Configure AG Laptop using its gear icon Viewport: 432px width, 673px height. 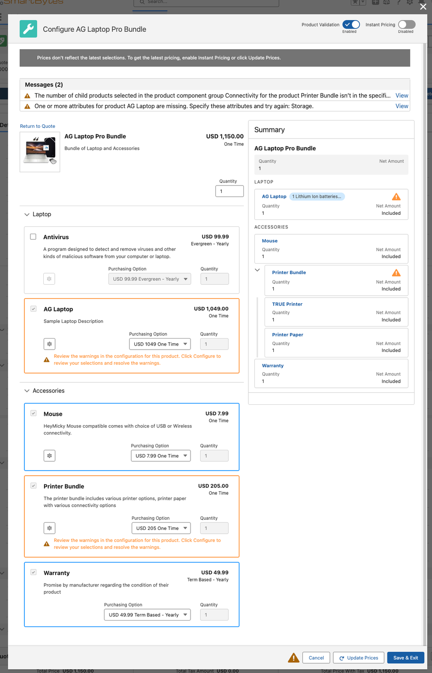(49, 344)
